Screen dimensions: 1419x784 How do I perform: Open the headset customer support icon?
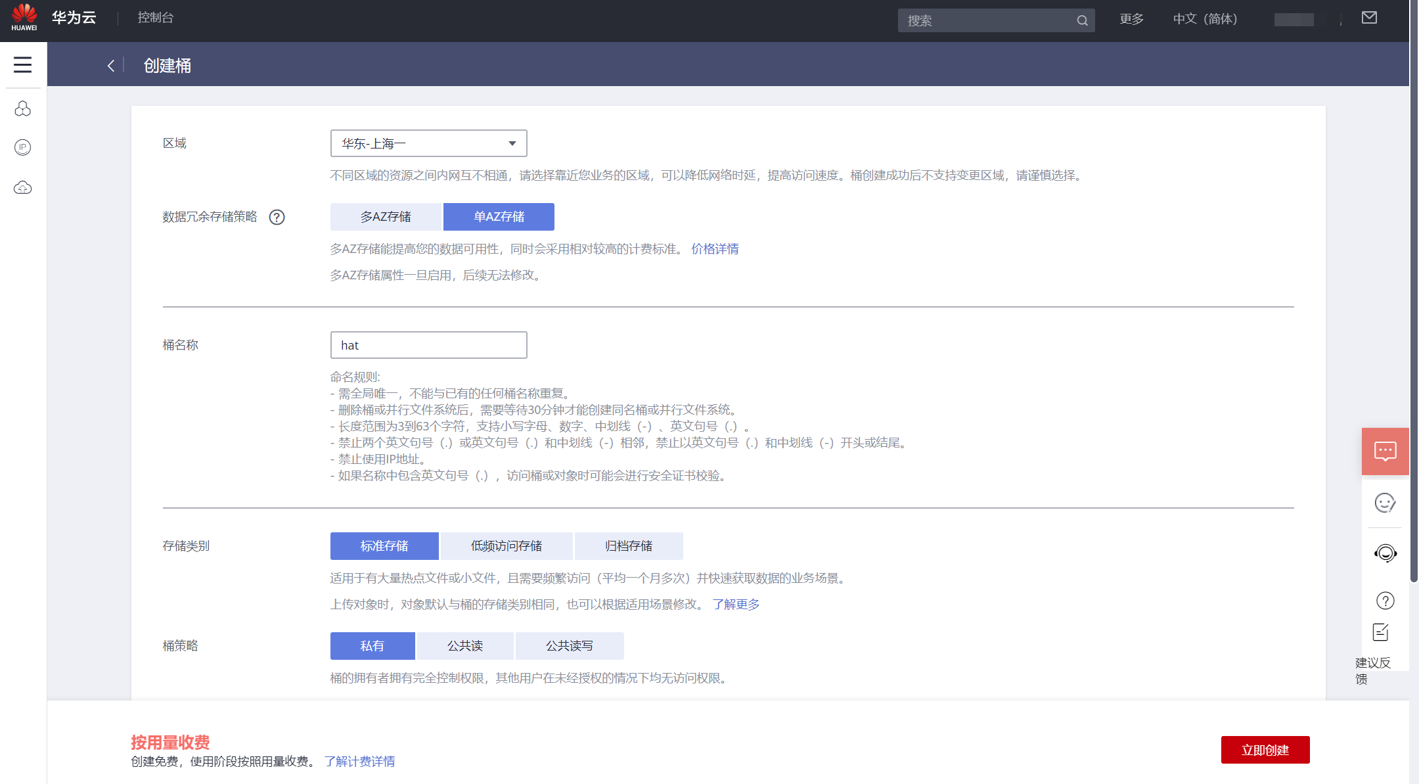[1385, 553]
